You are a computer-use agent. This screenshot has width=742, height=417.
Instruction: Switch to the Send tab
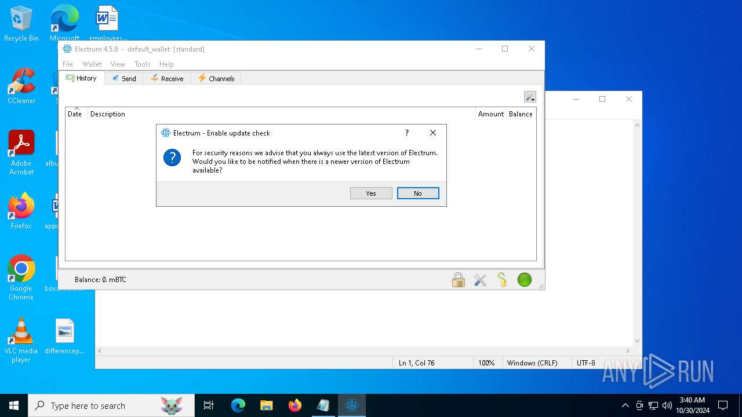click(x=124, y=79)
